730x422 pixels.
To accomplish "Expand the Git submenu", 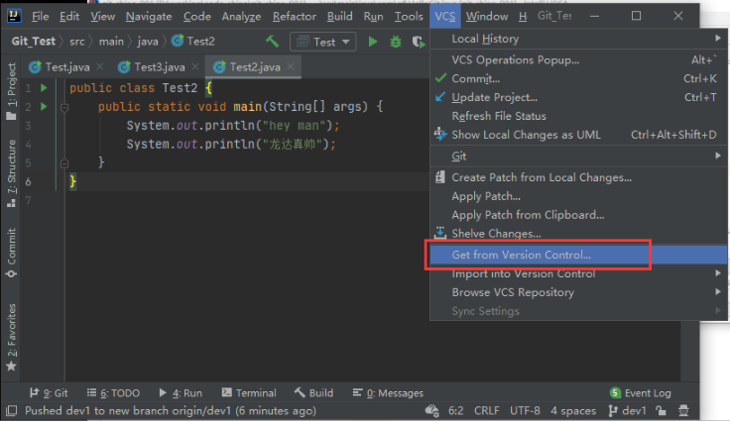I will (x=578, y=157).
